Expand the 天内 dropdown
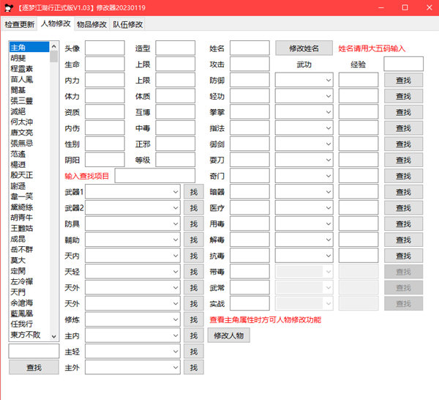The width and height of the screenshot is (439, 400). tap(132, 256)
